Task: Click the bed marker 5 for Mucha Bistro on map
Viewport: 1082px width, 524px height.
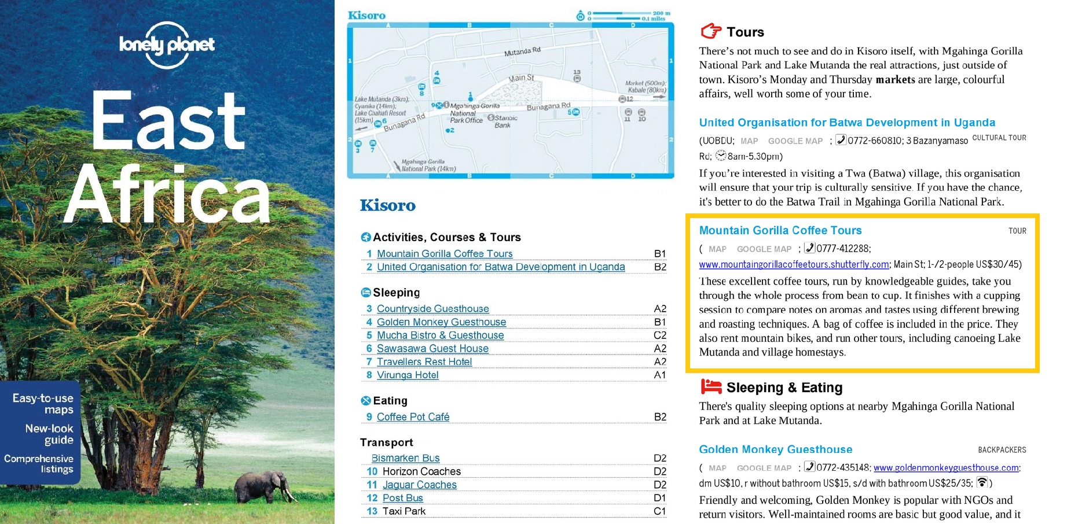Action: point(576,112)
